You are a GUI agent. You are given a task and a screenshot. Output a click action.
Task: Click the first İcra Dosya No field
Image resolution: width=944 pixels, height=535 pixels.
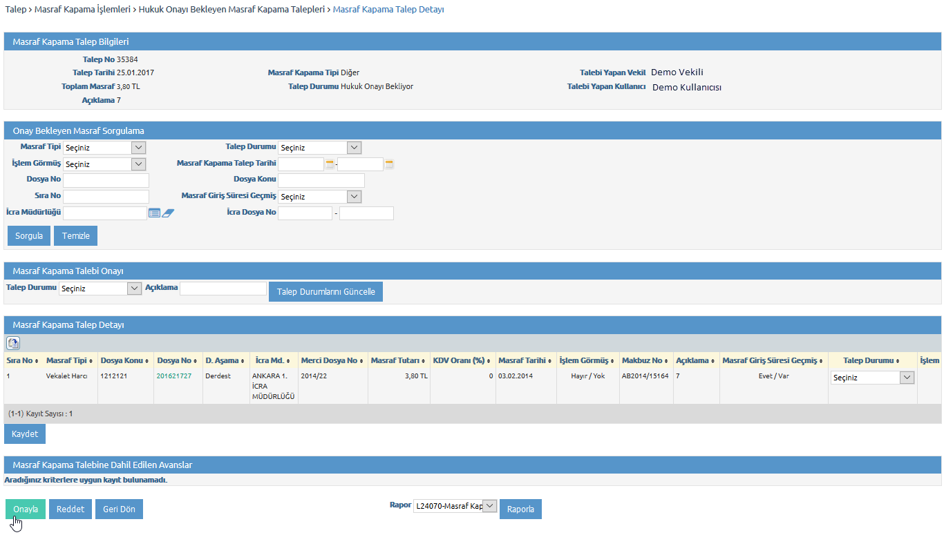click(305, 213)
